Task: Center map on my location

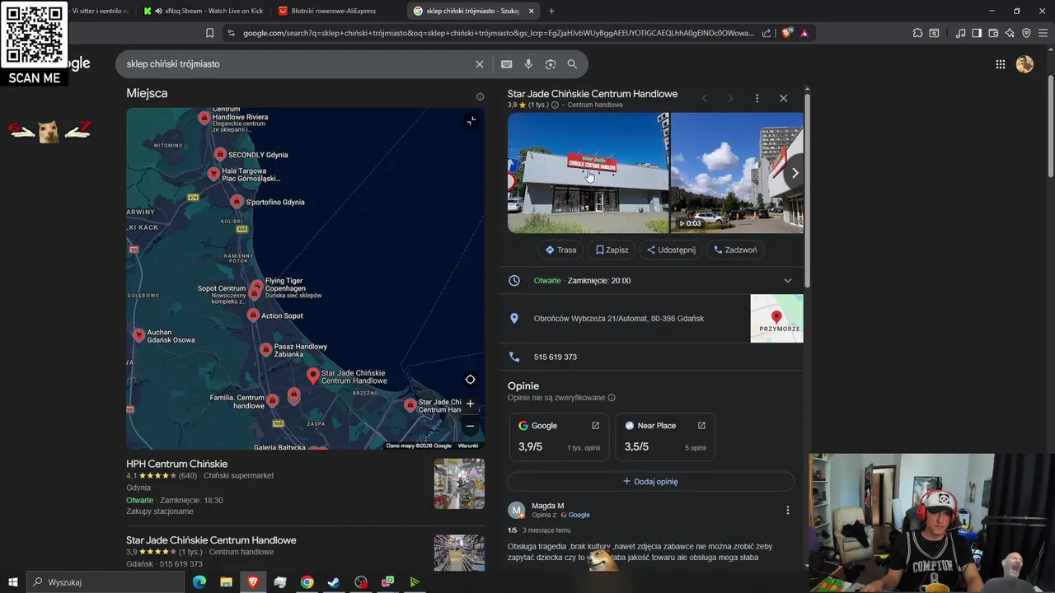Action: pos(470,380)
